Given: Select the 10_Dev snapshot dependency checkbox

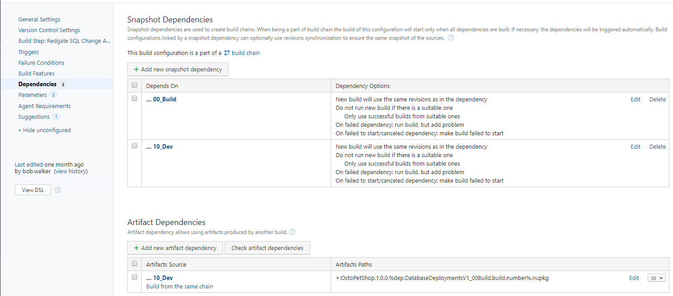Looking at the screenshot, I should pos(135,146).
